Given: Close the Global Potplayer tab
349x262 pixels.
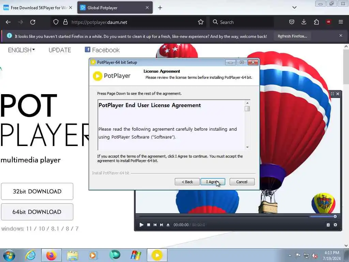Looking at the screenshot, I should pyautogui.click(x=147, y=8).
